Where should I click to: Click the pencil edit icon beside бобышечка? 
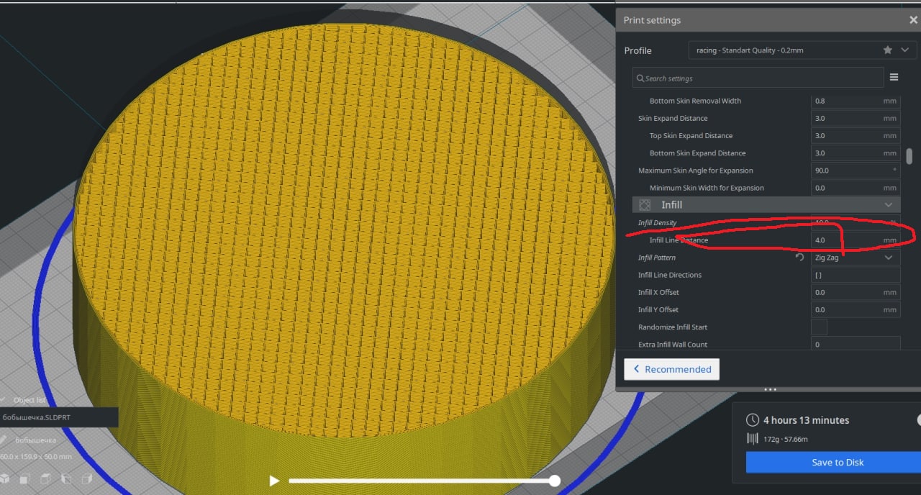pos(4,440)
